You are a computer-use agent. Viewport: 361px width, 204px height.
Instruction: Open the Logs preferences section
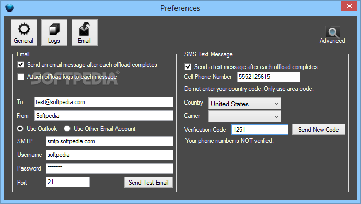54,32
